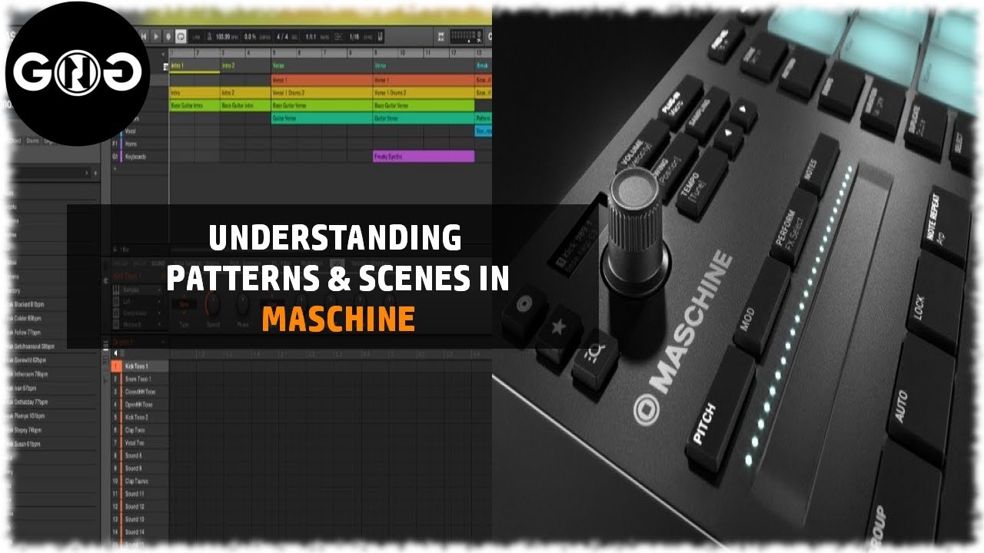Click bar 5 in the arranger ruler
This screenshot has height=553, width=984.
(x=274, y=53)
